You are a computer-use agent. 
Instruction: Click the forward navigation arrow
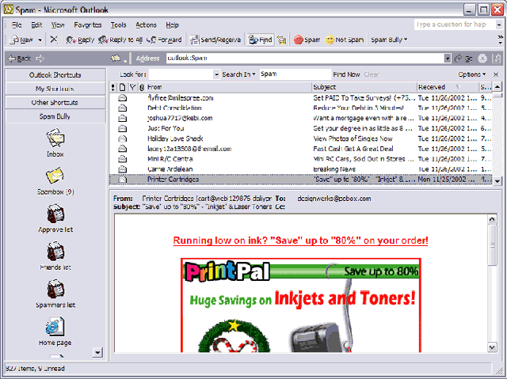[40, 59]
